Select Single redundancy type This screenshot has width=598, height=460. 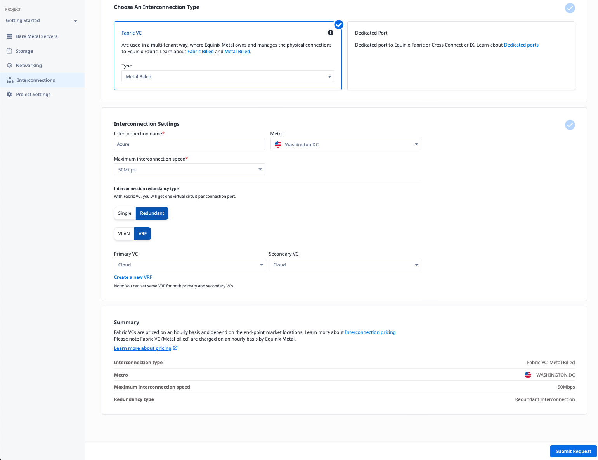(125, 213)
